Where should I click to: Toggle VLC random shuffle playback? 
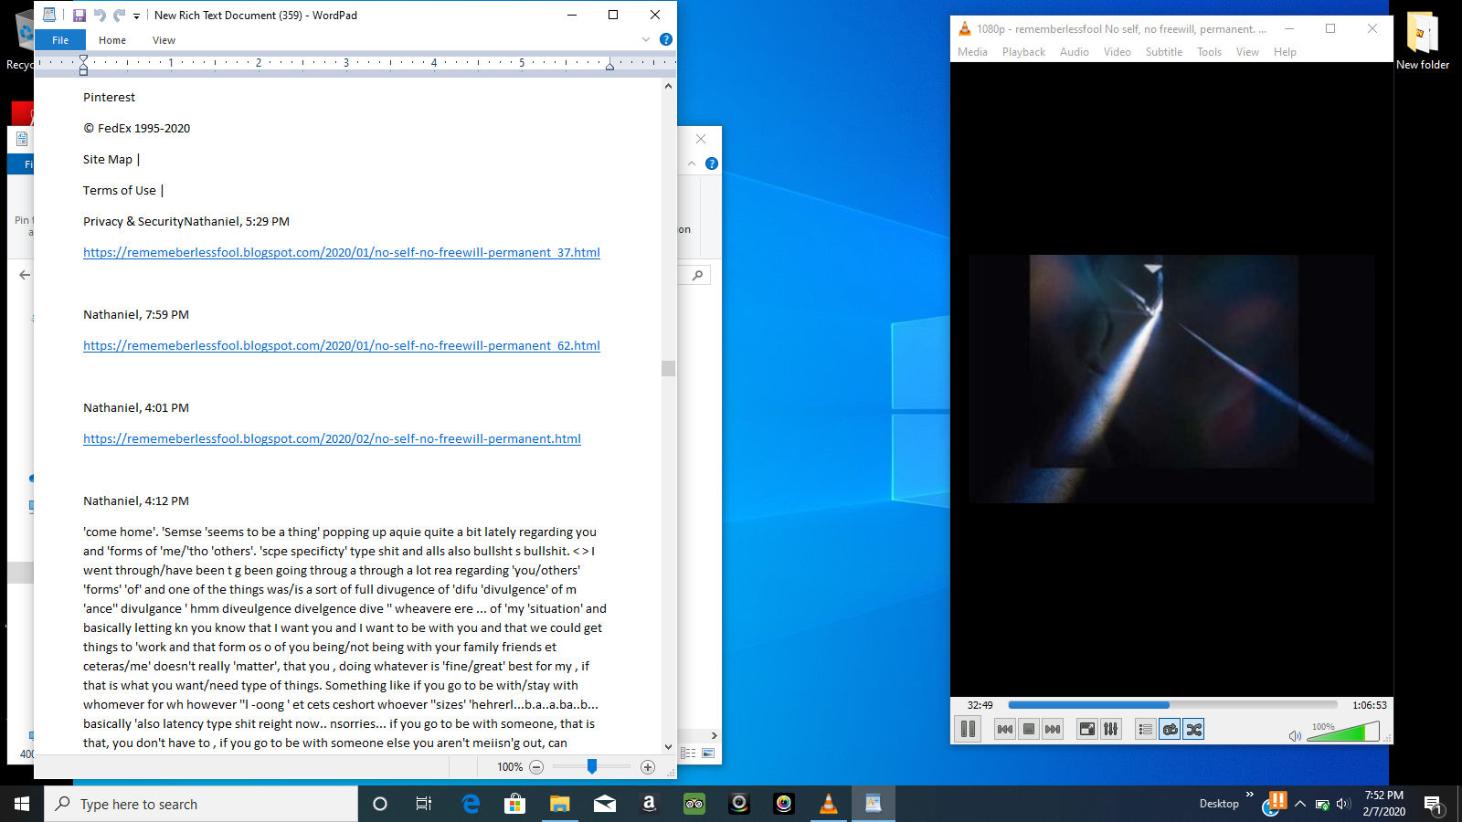coord(1193,729)
